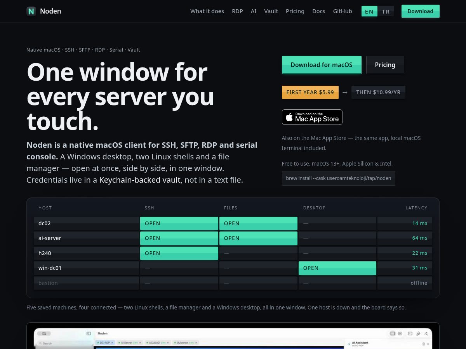Open the AI nav item
The image size is (466, 349).
pos(254,11)
